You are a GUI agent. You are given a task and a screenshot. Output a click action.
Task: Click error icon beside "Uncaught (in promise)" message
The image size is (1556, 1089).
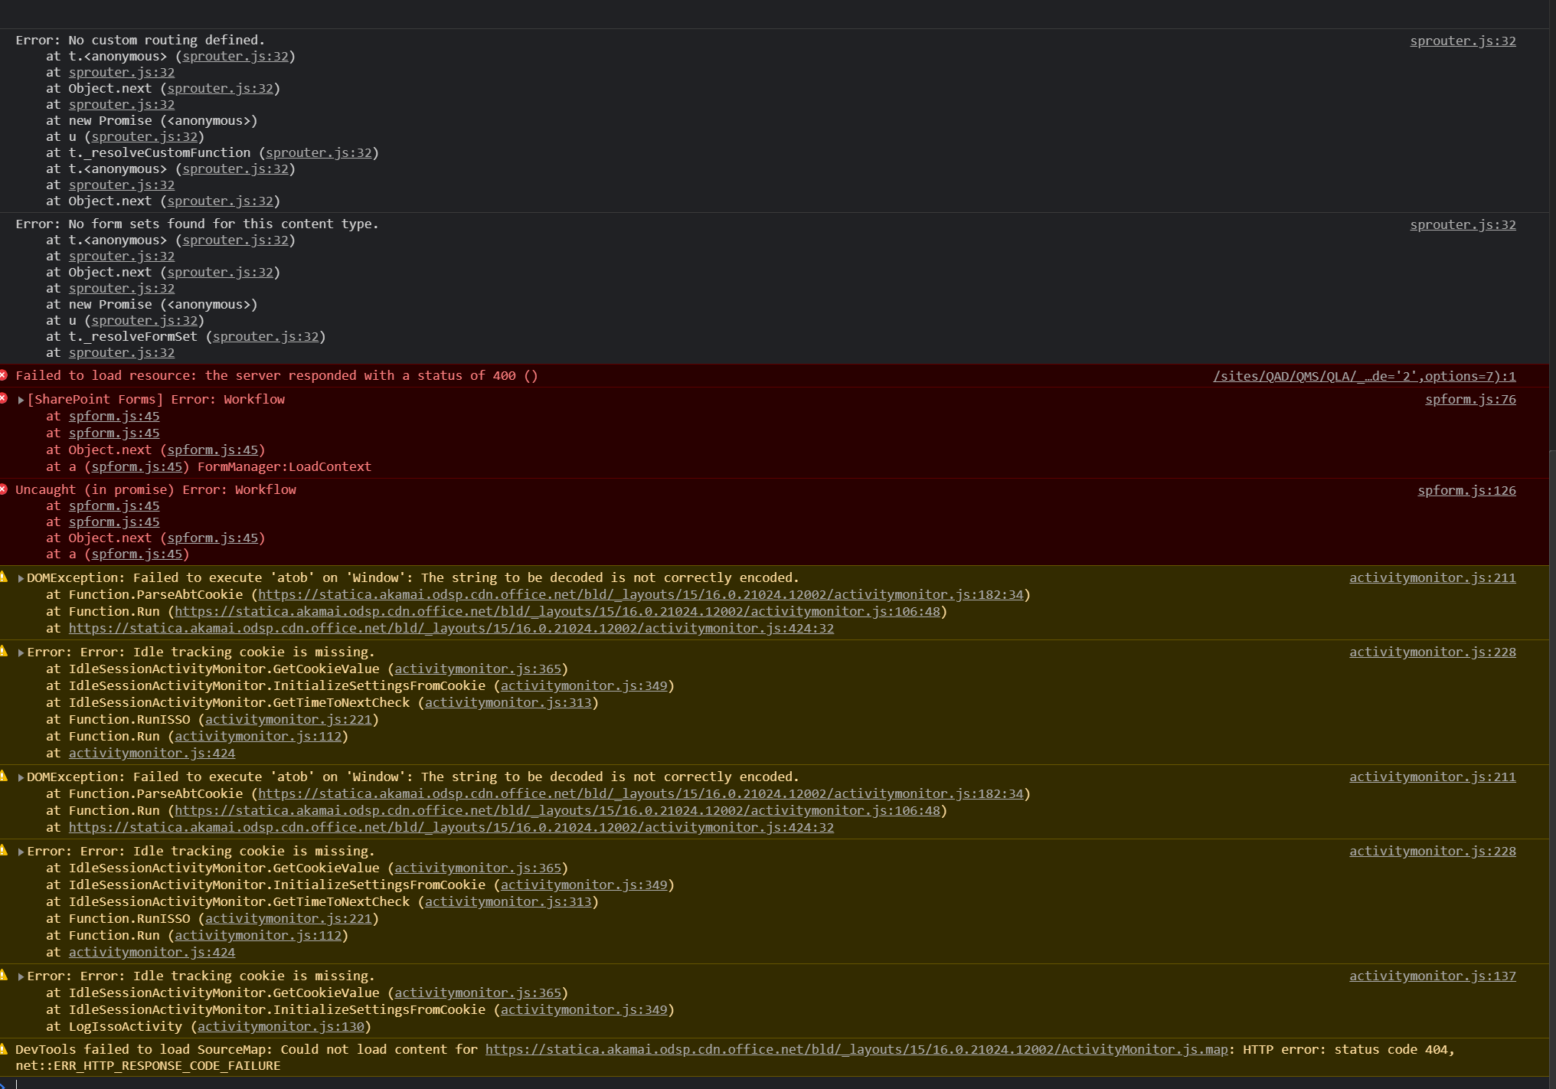pyautogui.click(x=4, y=489)
